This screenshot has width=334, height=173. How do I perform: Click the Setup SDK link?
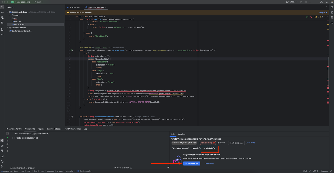[x=323, y=12]
